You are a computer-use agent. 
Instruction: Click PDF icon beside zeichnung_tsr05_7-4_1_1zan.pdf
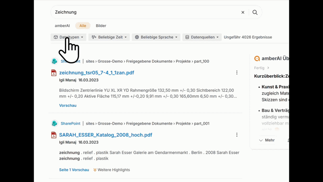point(54,73)
